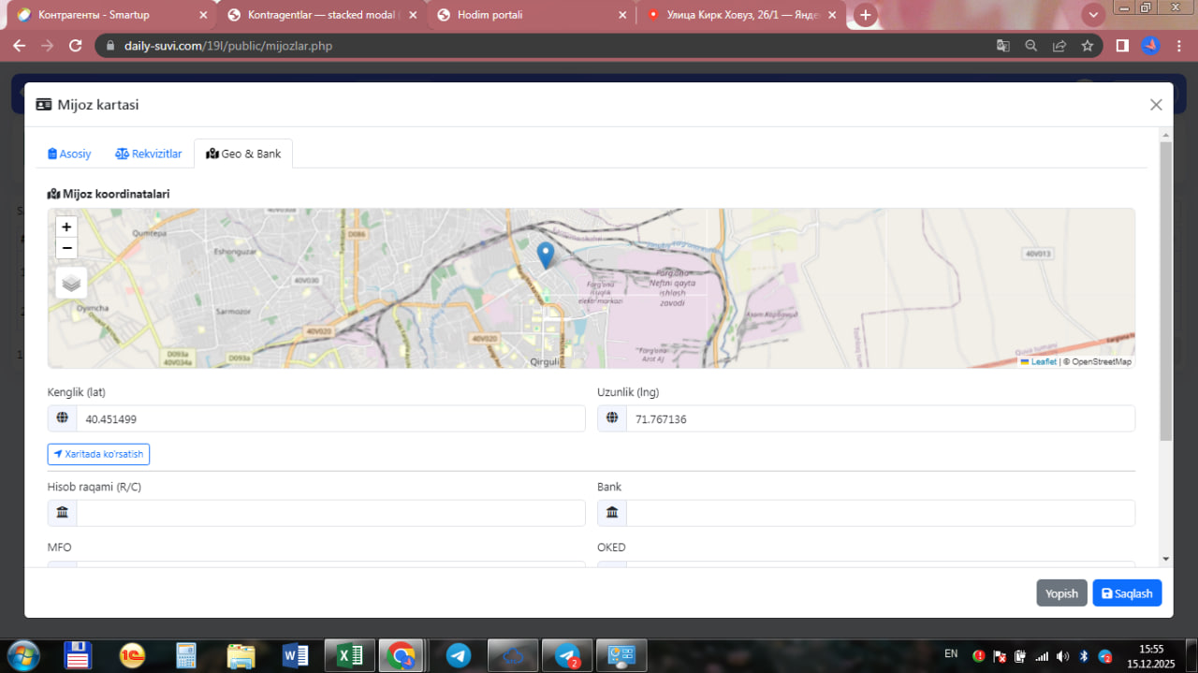Open Excel from the taskbar

tap(349, 656)
